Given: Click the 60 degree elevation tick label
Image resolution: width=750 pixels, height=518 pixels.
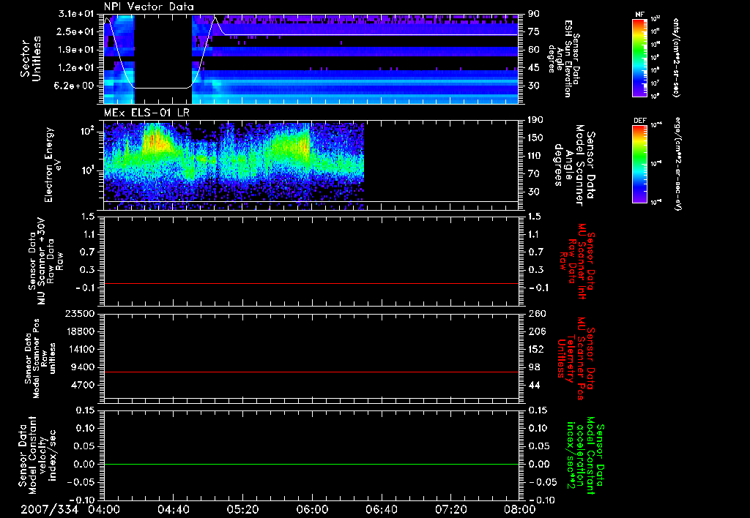Looking at the screenshot, I should (534, 50).
